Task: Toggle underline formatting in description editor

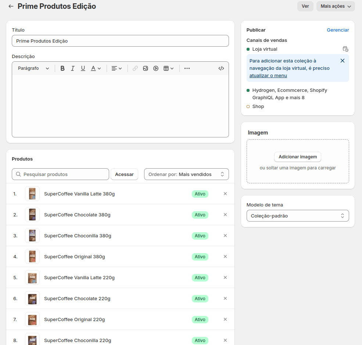Action: [x=83, y=68]
